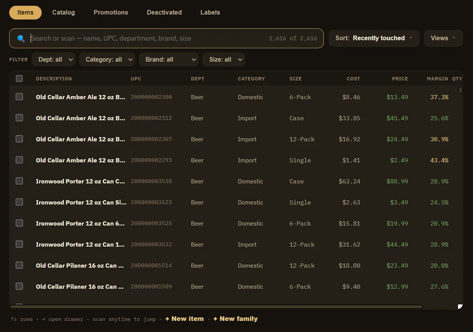Check the row with UPC 200000002312
Image resolution: width=473 pixels, height=332 pixels.
(19, 118)
